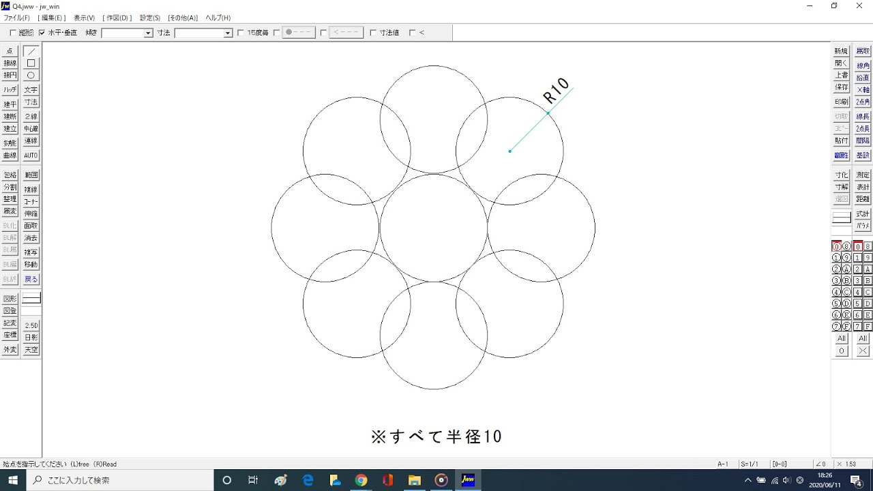The width and height of the screenshot is (873, 491).
Task: Select the 消去 erase tool
Action: [31, 238]
